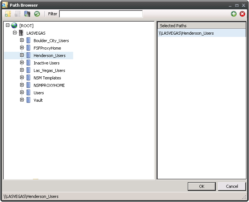Screen dimensions: 249x202
Task: Expand the Users node
Action: click(22, 92)
